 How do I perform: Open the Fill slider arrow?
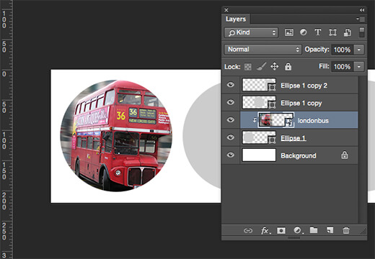[359, 66]
